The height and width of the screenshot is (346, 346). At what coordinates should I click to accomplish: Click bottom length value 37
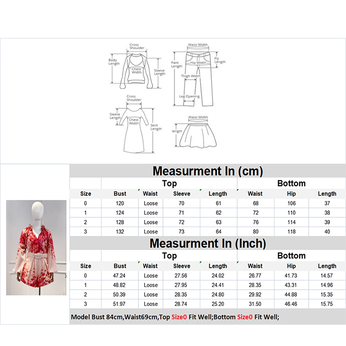327,203
